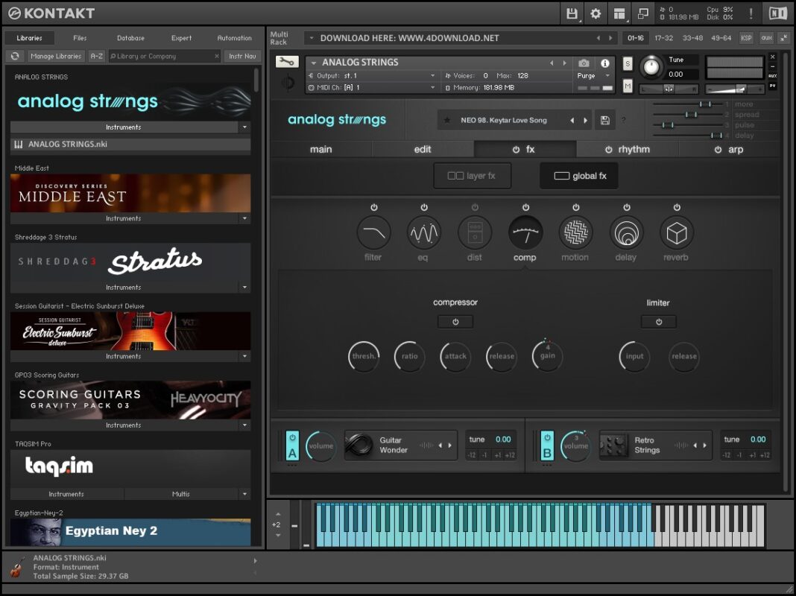Open Kontakt settings gear icon

(596, 13)
